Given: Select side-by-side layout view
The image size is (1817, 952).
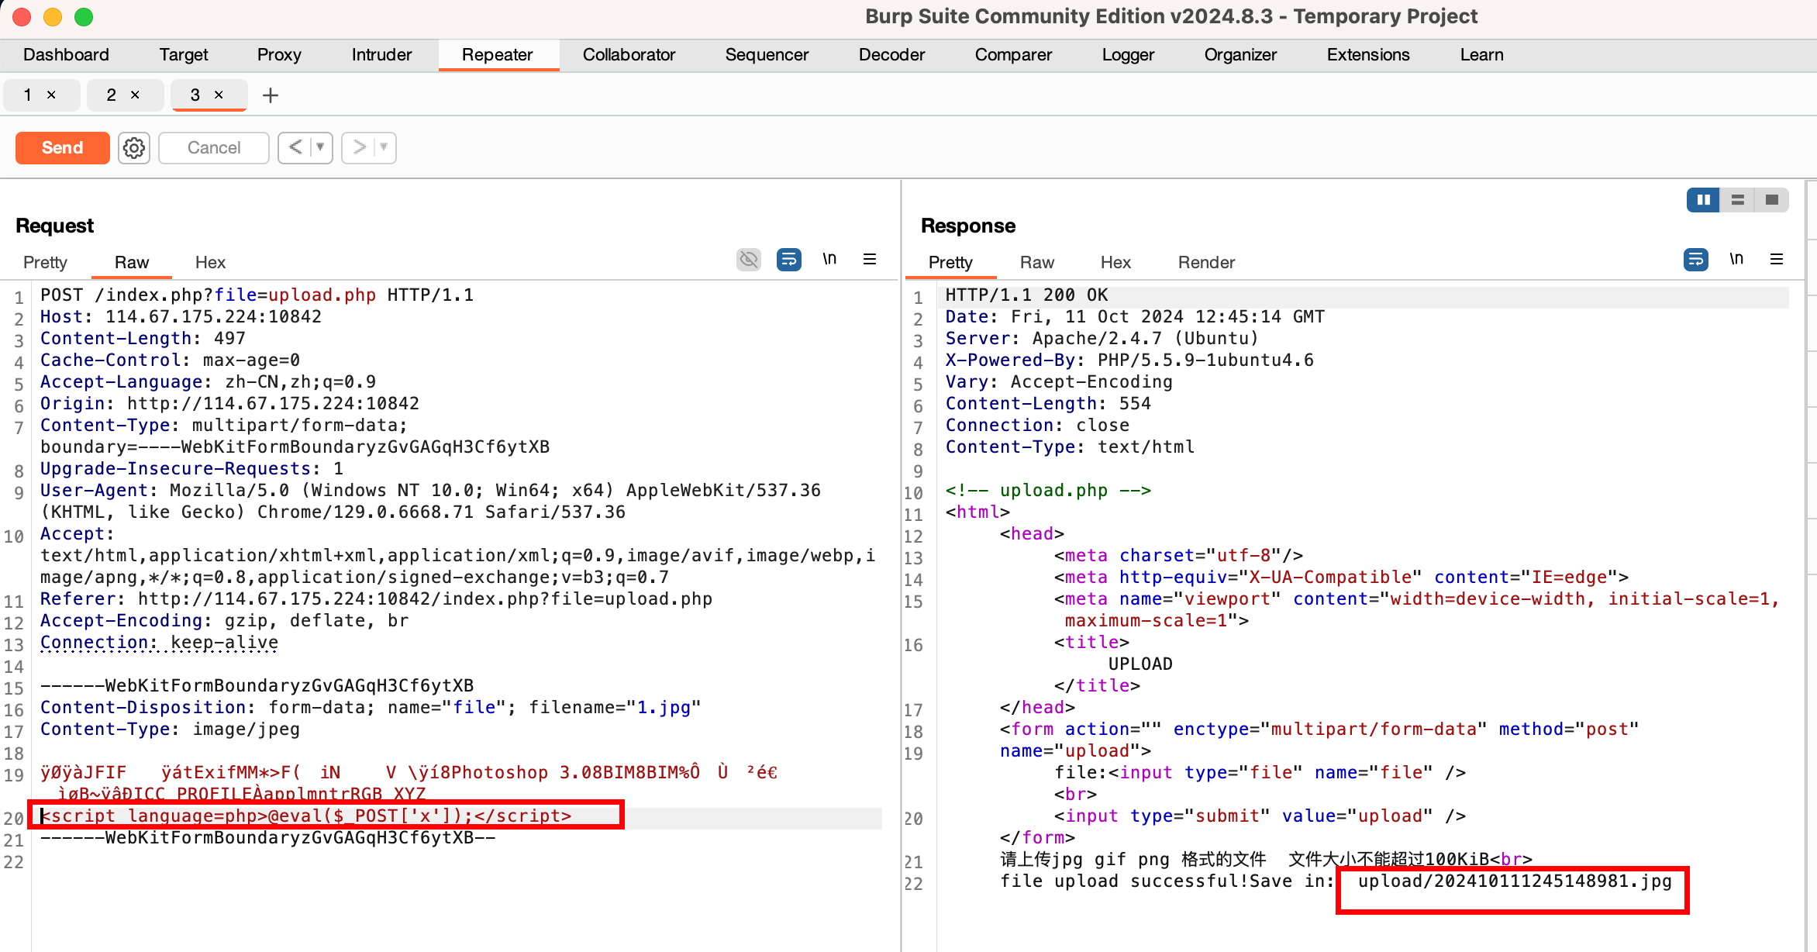Looking at the screenshot, I should point(1703,200).
